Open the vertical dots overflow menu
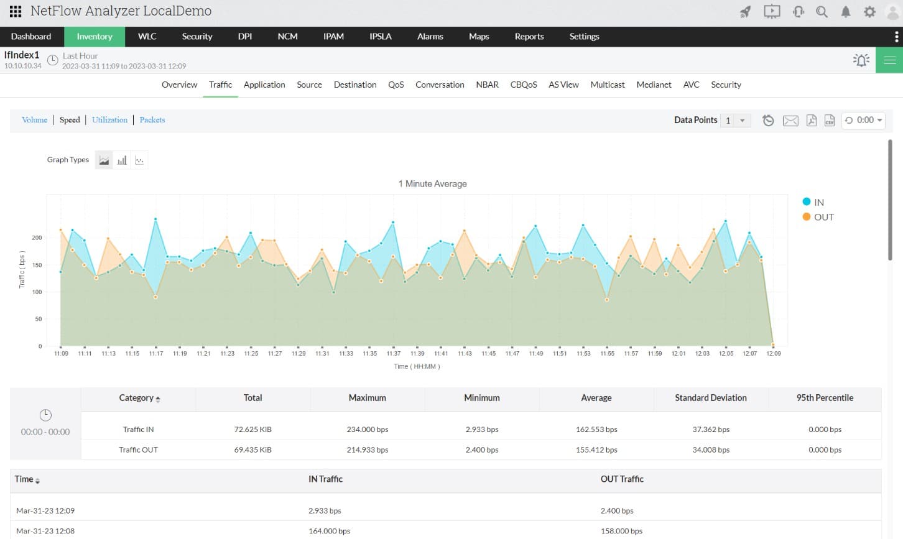 pyautogui.click(x=896, y=37)
